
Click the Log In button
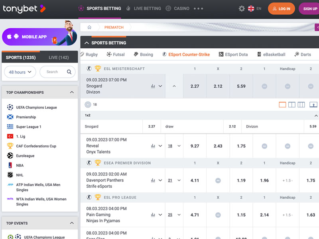click(282, 8)
